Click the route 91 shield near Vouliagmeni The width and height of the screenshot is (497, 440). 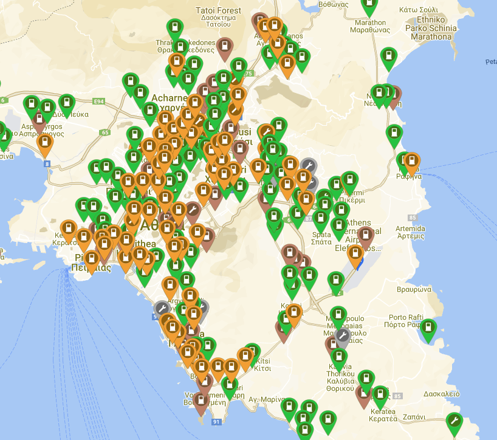(x=216, y=422)
